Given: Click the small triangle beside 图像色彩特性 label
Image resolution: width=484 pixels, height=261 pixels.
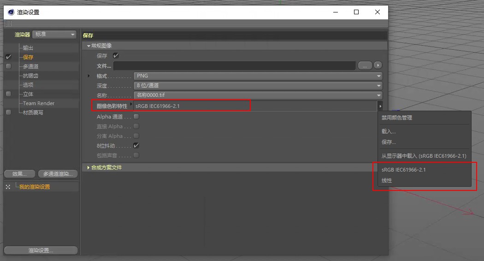Looking at the screenshot, I should [131, 104].
